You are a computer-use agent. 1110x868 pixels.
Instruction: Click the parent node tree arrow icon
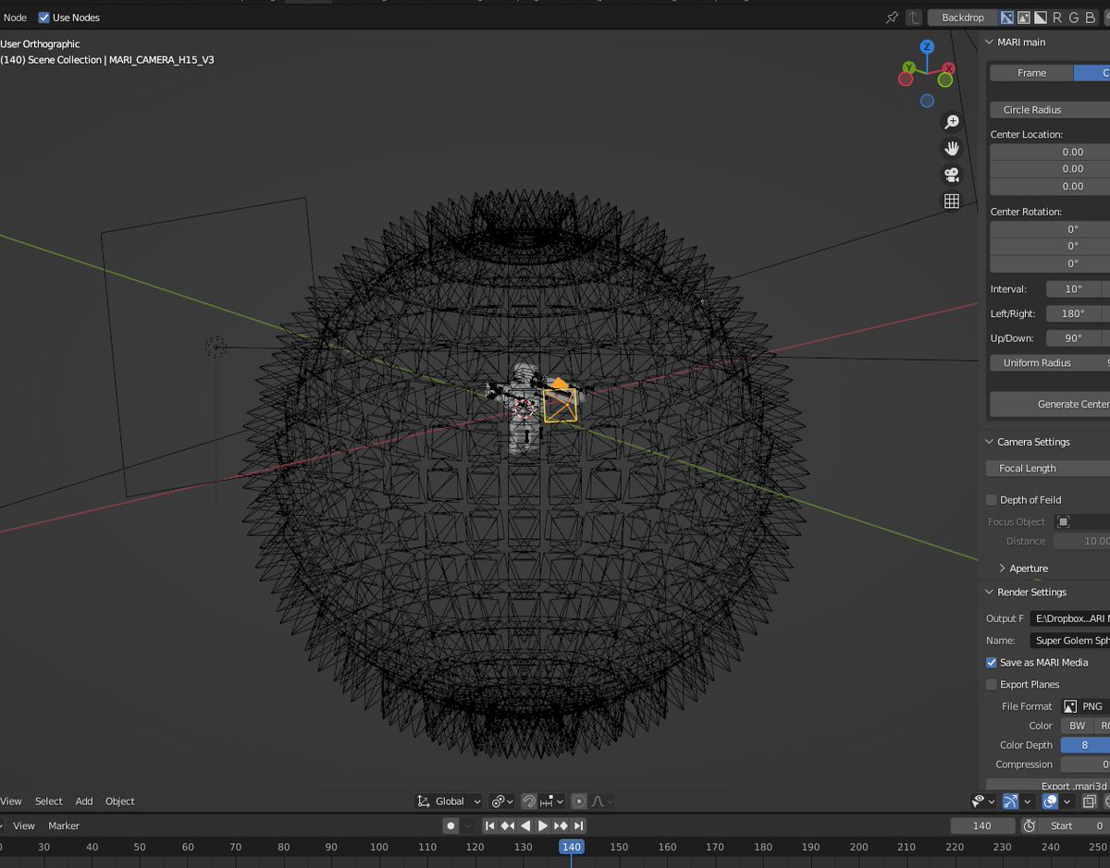914,18
